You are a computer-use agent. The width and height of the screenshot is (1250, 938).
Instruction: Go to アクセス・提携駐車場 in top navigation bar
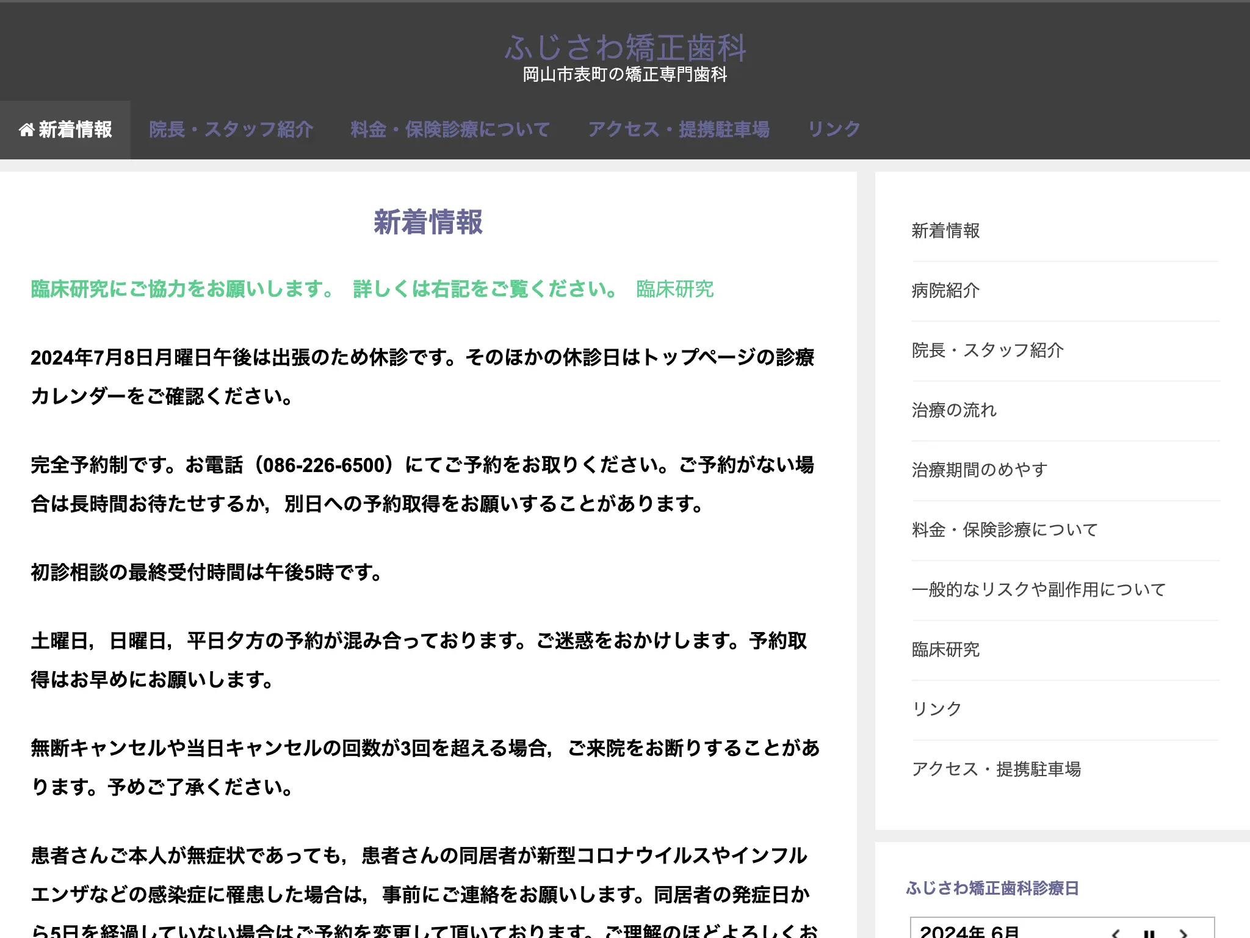coord(679,129)
